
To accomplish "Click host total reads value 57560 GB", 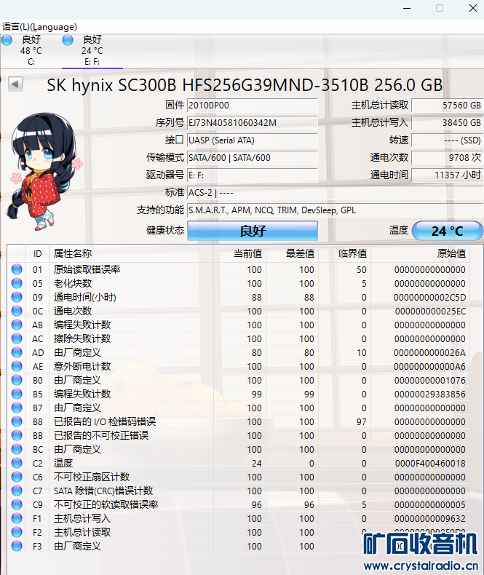I will (x=447, y=106).
